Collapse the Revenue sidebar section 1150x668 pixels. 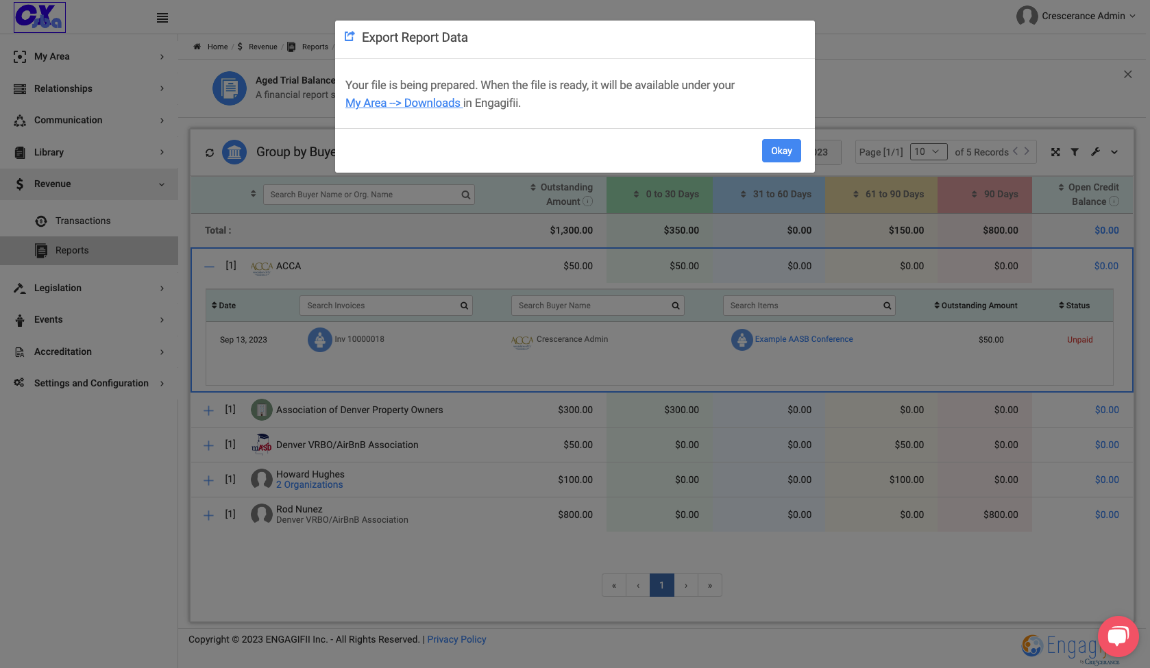(89, 184)
